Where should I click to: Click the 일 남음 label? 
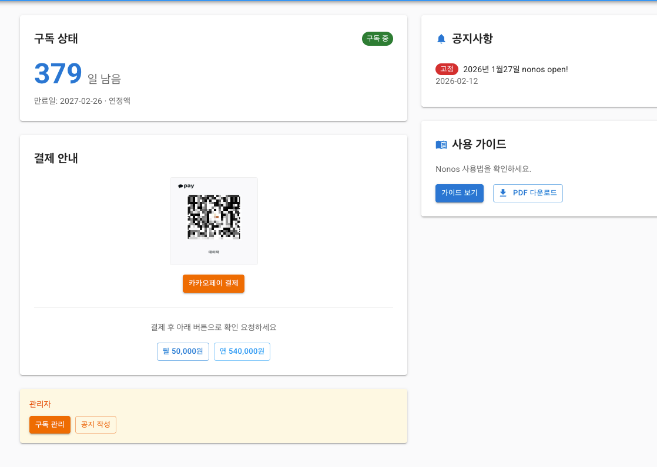[105, 79]
